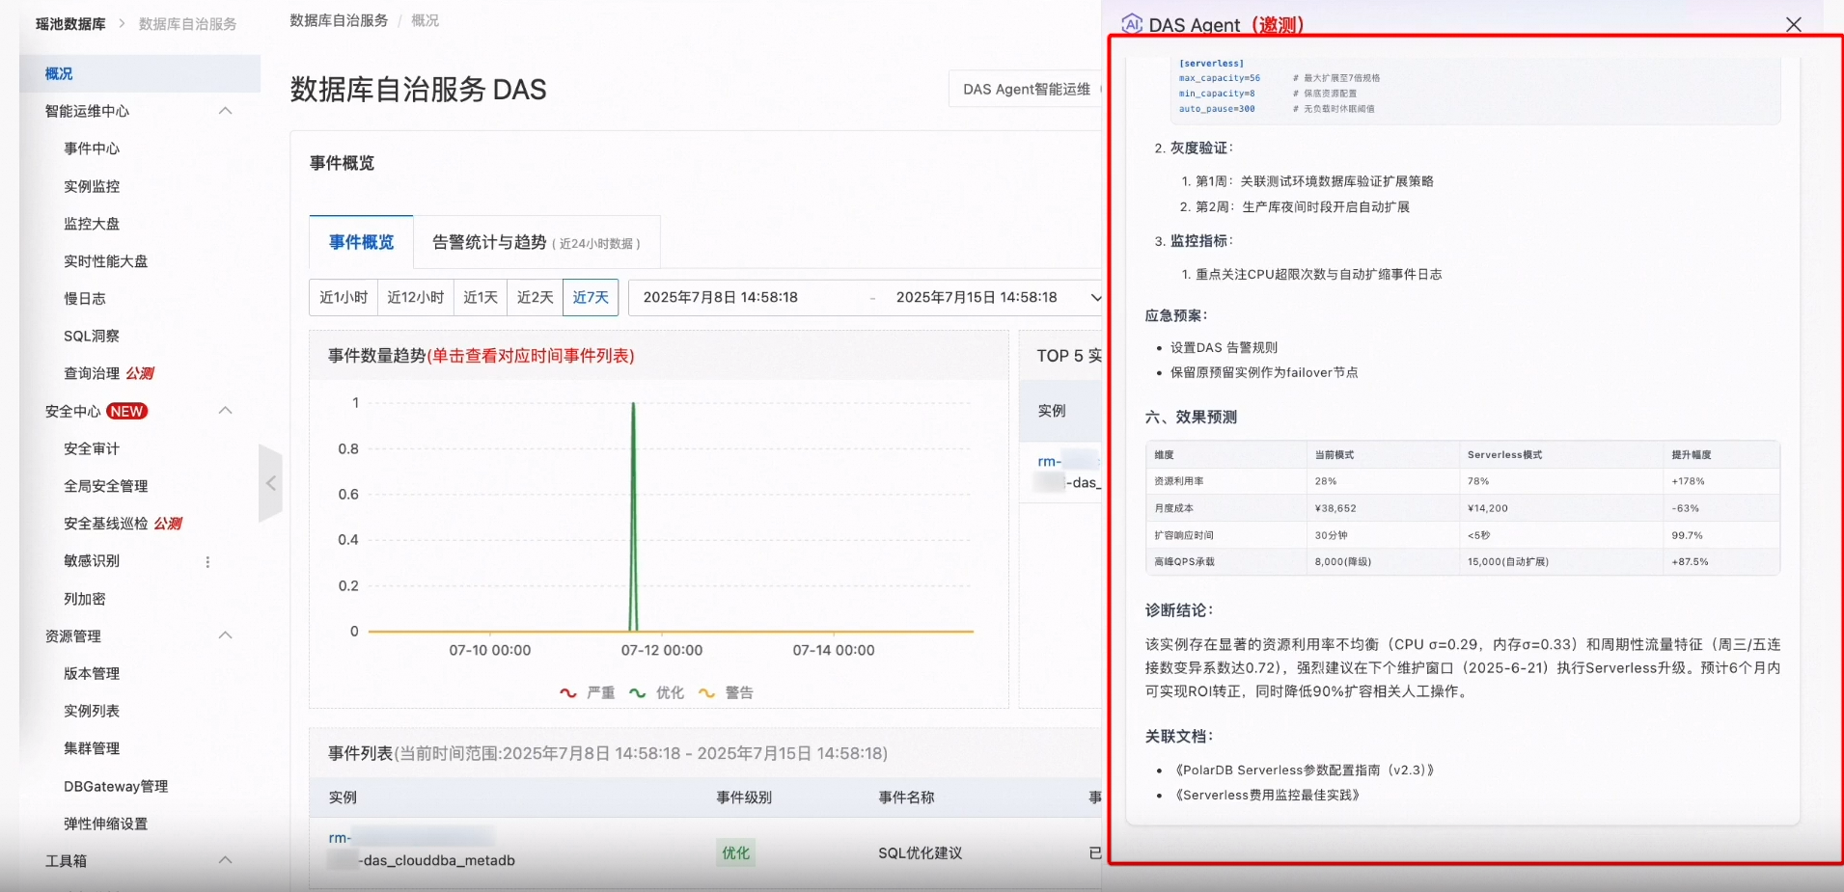This screenshot has width=1844, height=892.
Task: Click the 事件名称 column header
Action: [906, 797]
